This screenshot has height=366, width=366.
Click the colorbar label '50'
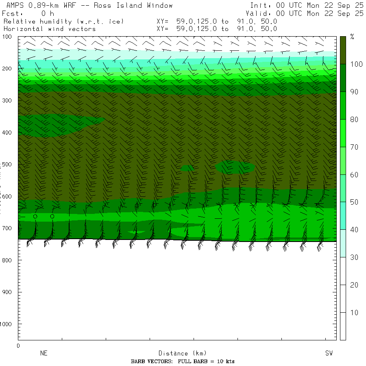pos(354,202)
